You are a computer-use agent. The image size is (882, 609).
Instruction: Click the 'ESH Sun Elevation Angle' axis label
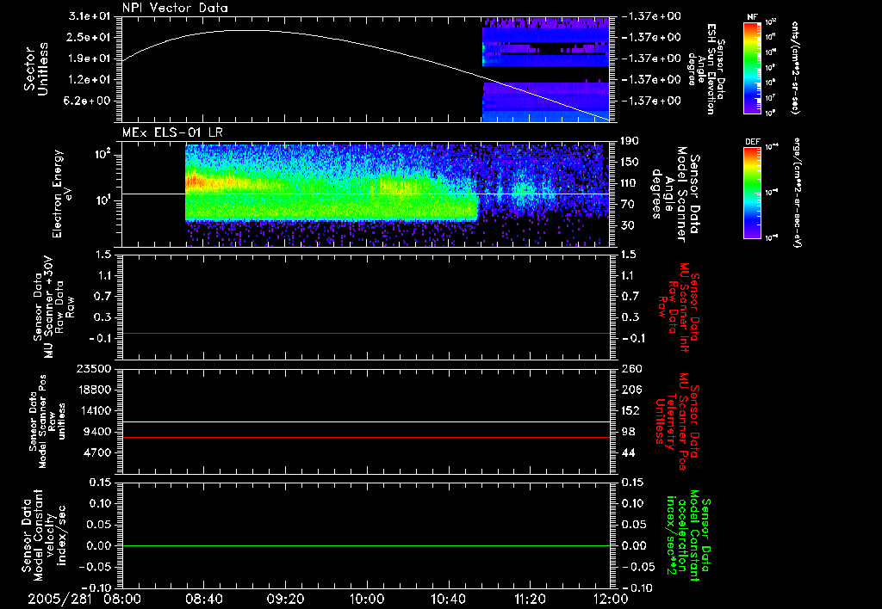(x=705, y=69)
